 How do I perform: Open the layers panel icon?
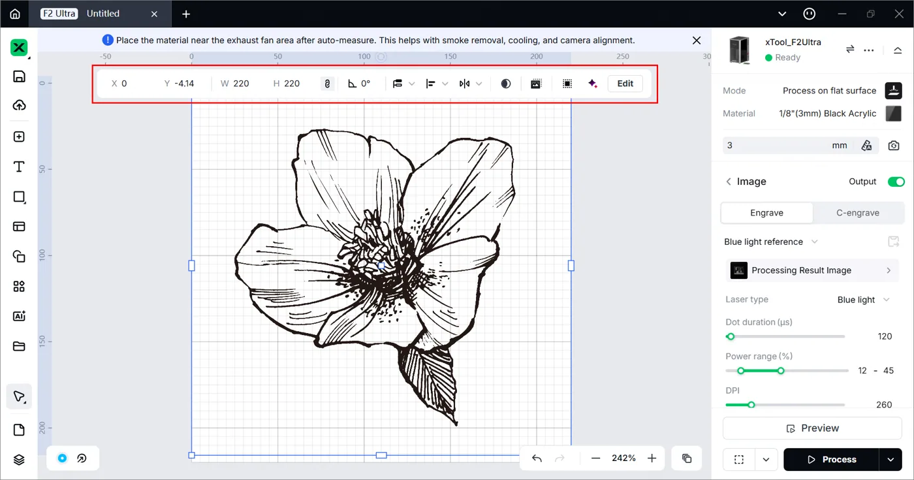coord(19,460)
